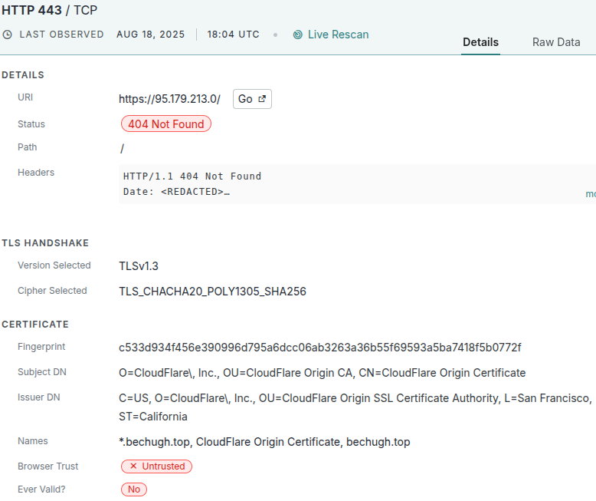This screenshot has width=596, height=501.
Task: Click the certificate fingerprint hash value
Action: point(319,348)
